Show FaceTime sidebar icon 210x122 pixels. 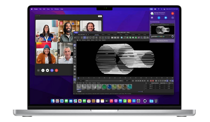coord(38,70)
